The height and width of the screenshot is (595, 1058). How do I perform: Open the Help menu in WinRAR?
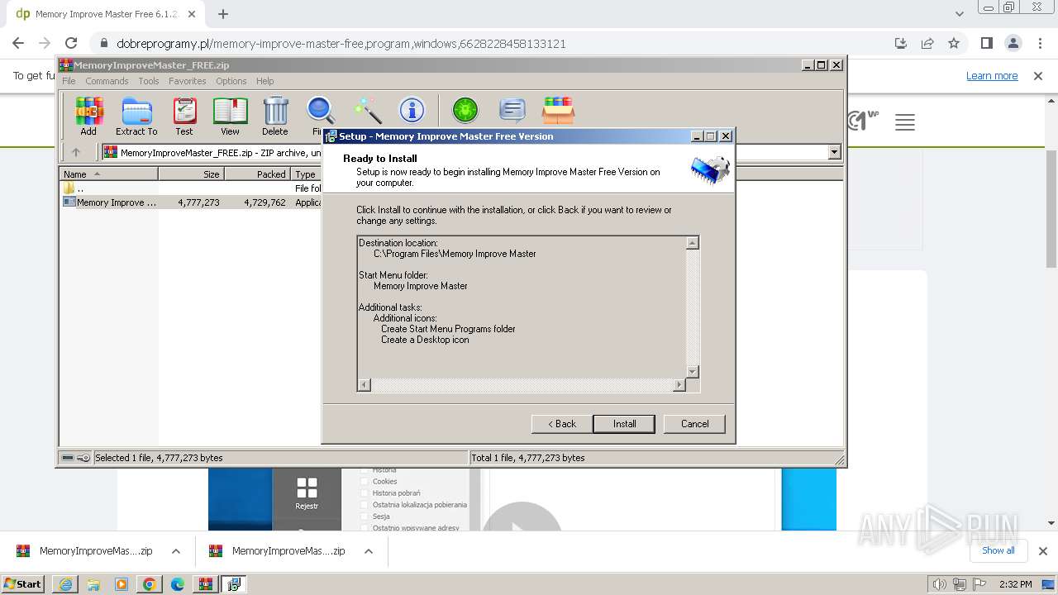coord(264,81)
